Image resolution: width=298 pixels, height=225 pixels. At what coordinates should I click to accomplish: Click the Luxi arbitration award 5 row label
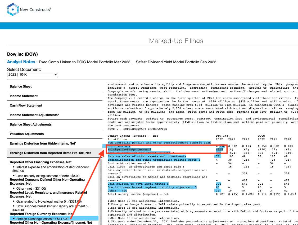(128, 163)
